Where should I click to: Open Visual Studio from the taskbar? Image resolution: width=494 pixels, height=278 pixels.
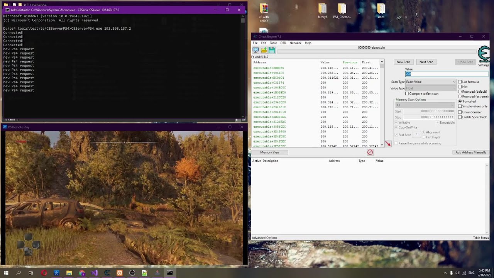point(95,273)
